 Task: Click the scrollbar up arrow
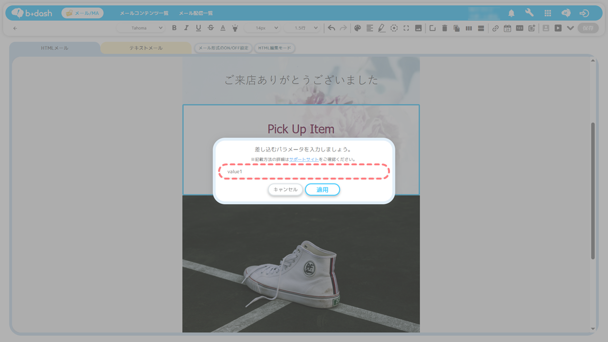point(593,60)
